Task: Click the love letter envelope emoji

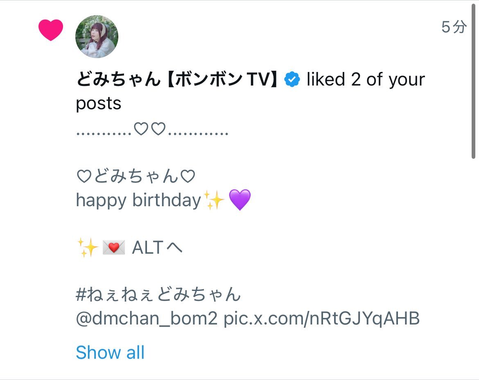Action: click(x=114, y=247)
